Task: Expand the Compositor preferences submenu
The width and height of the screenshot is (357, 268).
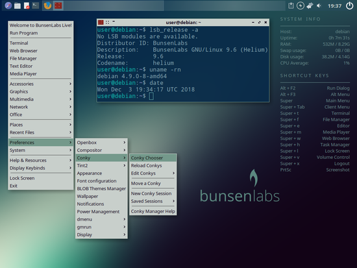Action: pyautogui.click(x=101, y=151)
